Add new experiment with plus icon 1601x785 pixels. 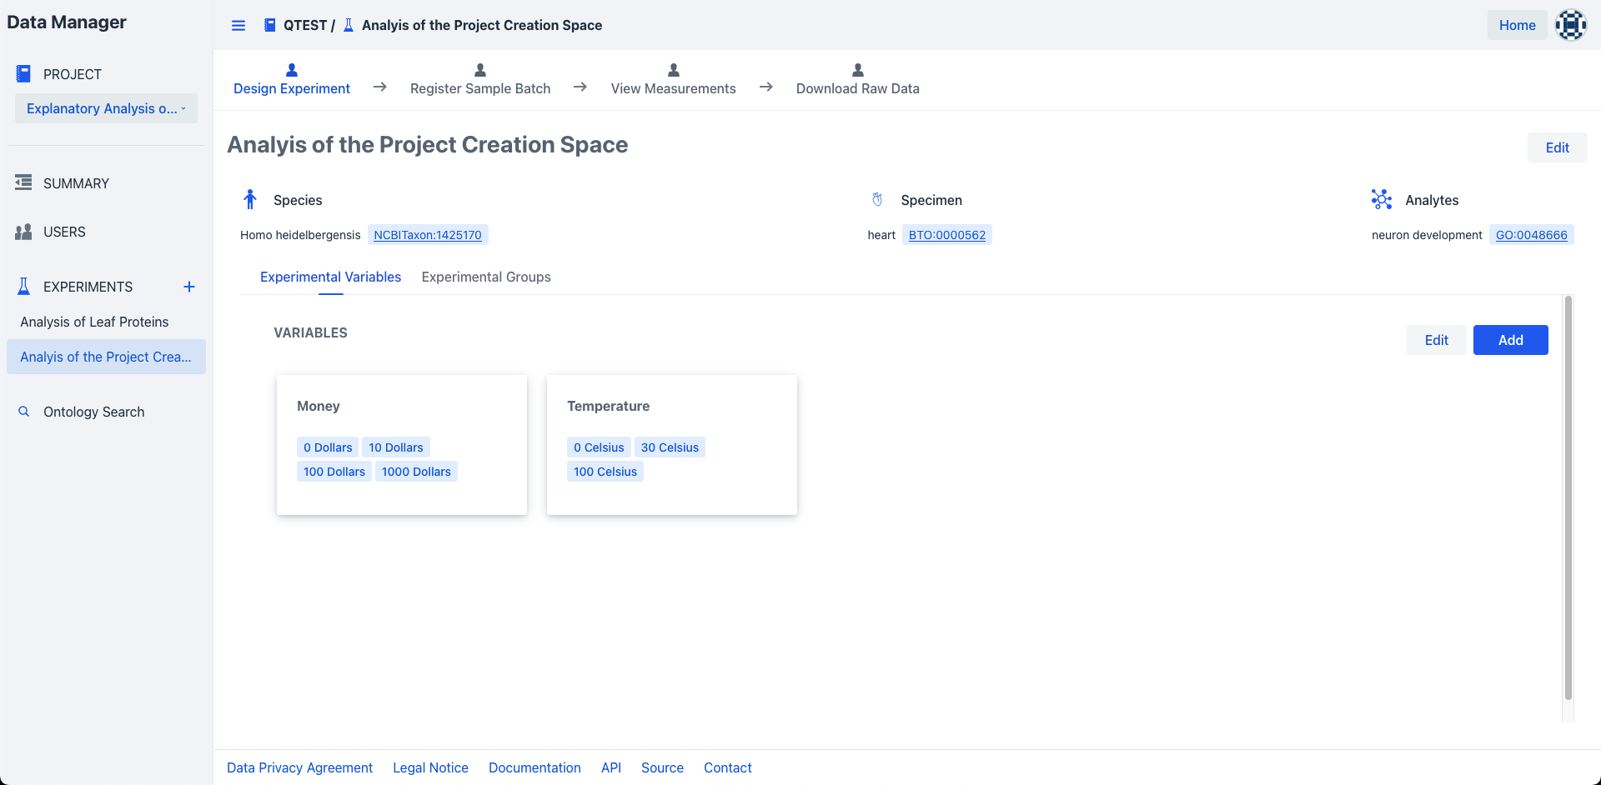pos(189,287)
